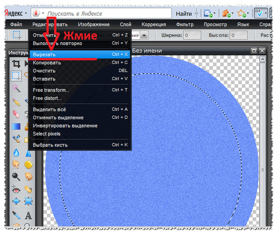The width and height of the screenshot is (277, 234).
Task: Choose Выполнить повторно menu entry
Action: click(80, 43)
